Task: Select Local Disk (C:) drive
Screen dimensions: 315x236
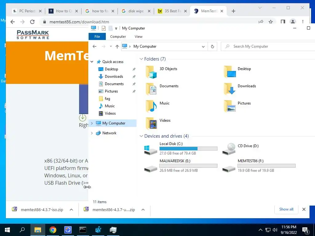Action: [181, 148]
